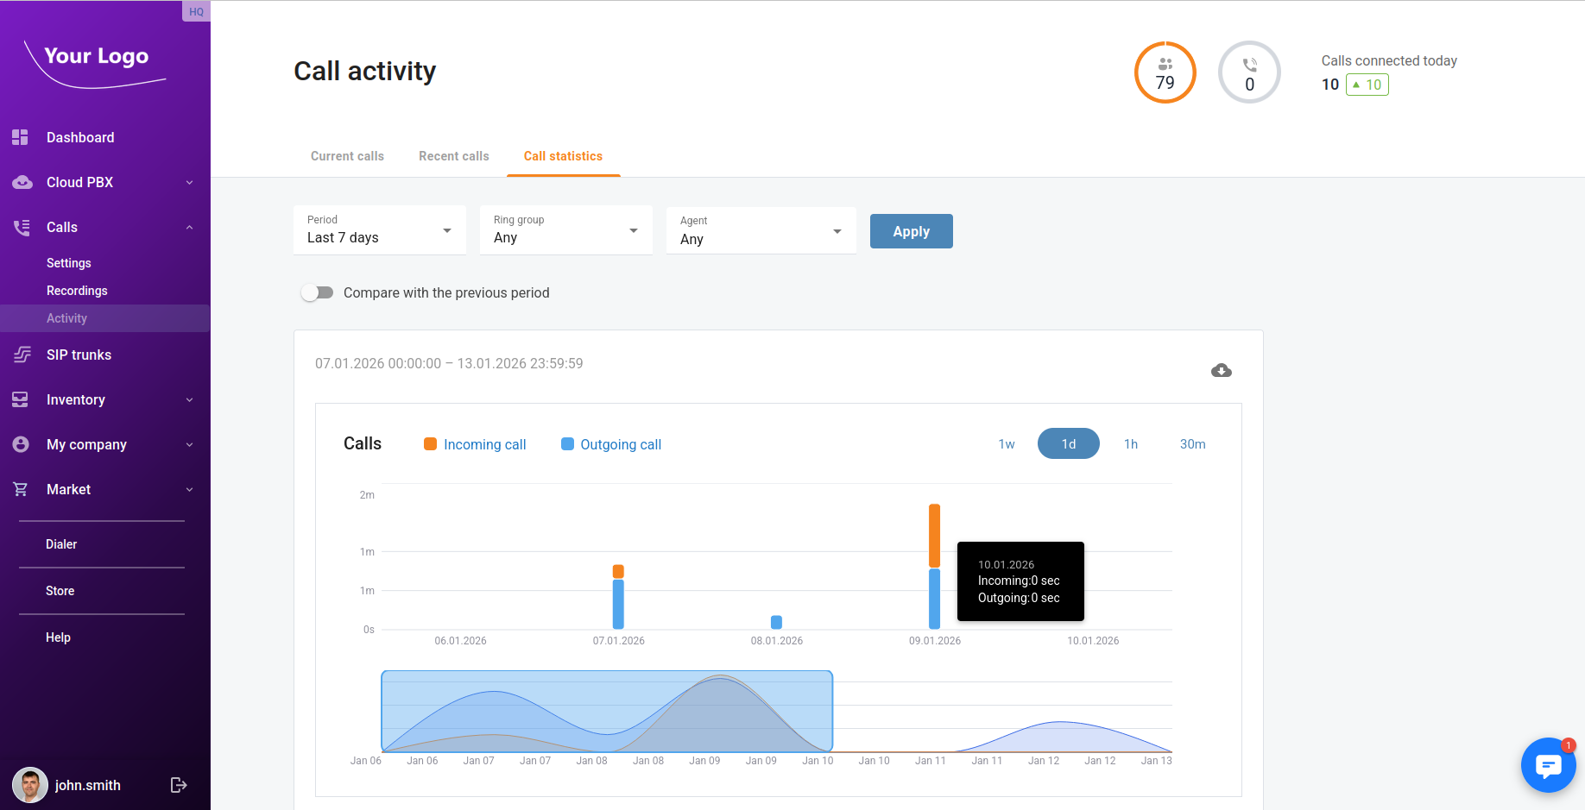This screenshot has width=1585, height=810.
Task: Open the live chat bubble icon
Action: (1548, 765)
